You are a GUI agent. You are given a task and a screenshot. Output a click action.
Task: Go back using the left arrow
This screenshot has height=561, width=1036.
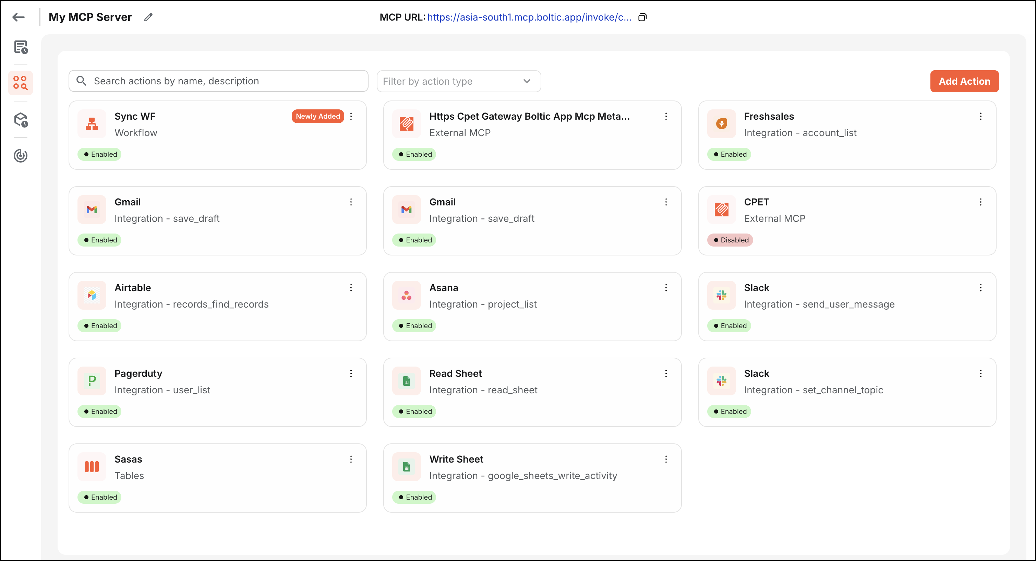click(x=19, y=17)
